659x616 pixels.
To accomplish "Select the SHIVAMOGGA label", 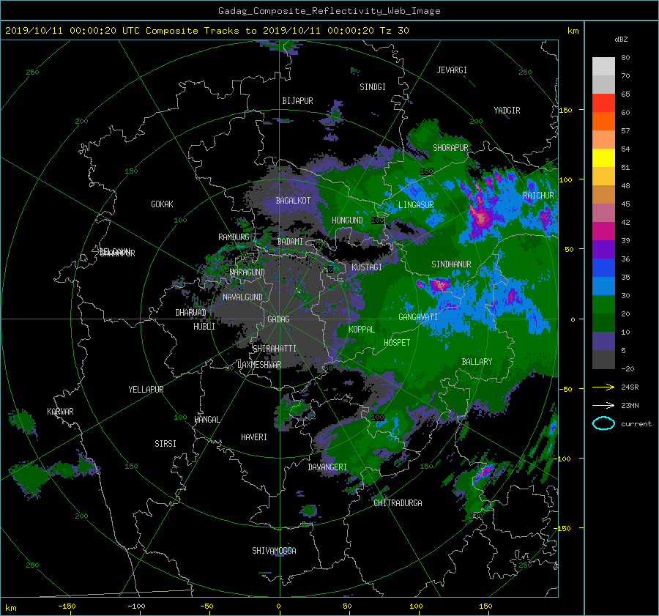I will pyautogui.click(x=274, y=551).
